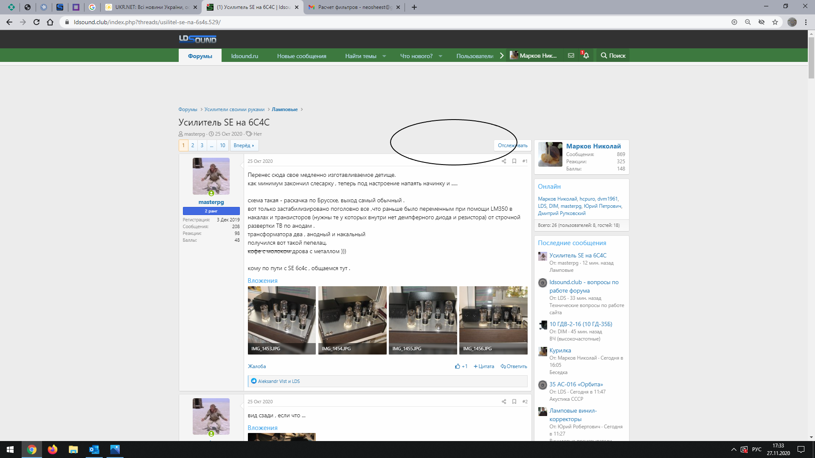815x458 pixels.
Task: Click the address bar URL
Action: click(x=147, y=22)
